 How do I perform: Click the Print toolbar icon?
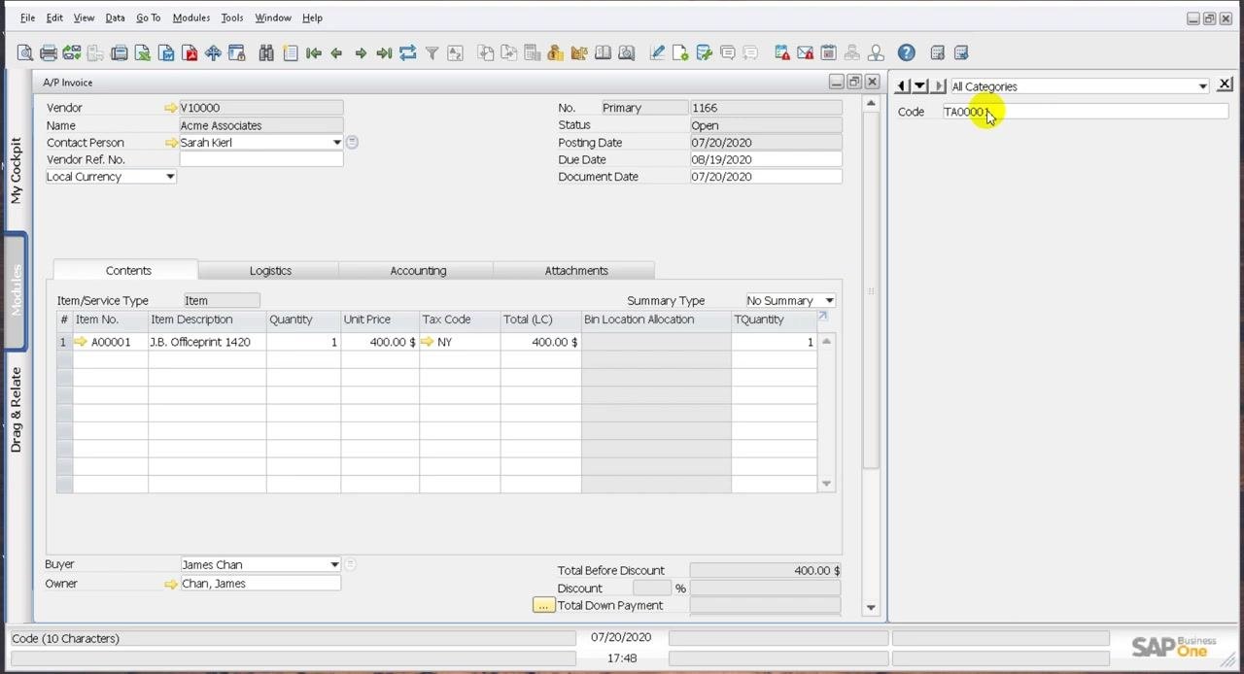[x=48, y=52]
